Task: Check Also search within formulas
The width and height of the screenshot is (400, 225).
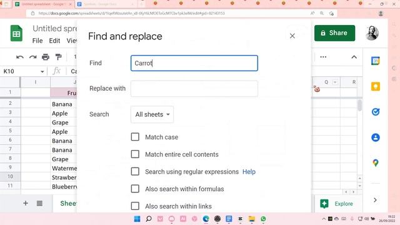Action: (x=135, y=189)
